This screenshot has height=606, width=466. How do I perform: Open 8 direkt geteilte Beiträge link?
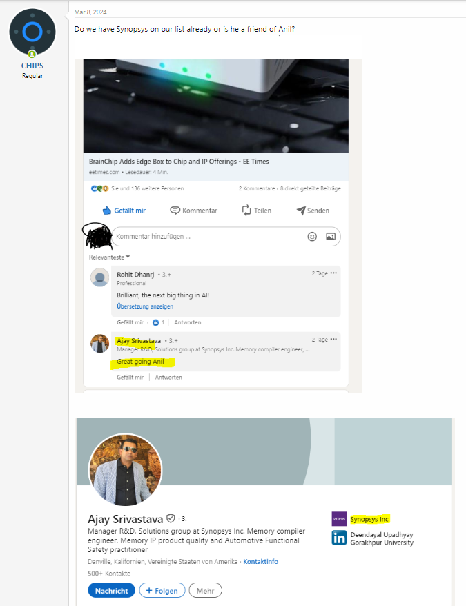tap(311, 188)
